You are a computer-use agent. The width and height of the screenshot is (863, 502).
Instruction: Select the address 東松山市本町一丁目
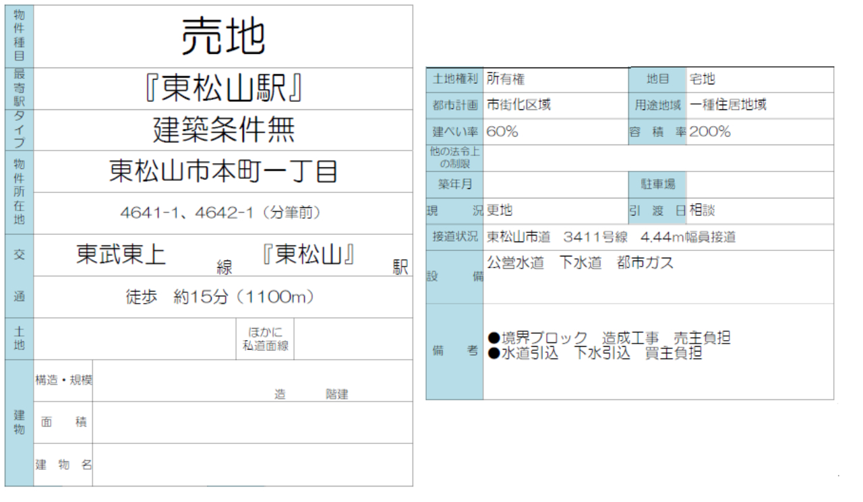click(x=223, y=171)
